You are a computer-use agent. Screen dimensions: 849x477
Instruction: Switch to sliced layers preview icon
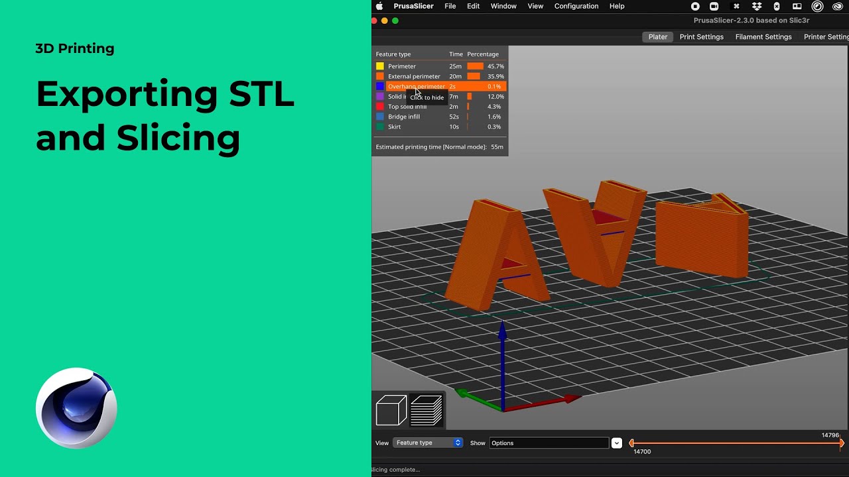point(426,410)
